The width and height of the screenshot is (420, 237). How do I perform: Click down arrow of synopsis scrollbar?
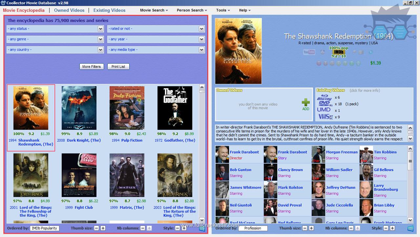click(410, 139)
